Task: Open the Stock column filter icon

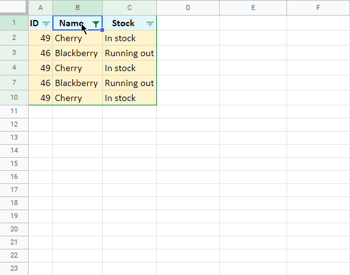Action: click(x=150, y=24)
